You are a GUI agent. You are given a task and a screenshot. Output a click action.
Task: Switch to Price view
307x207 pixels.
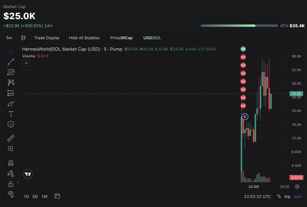pyautogui.click(x=115, y=38)
